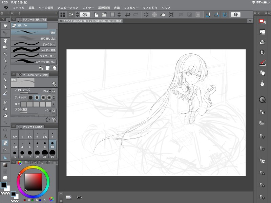Adjust brush density stepper arrows

click(x=50, y=111)
